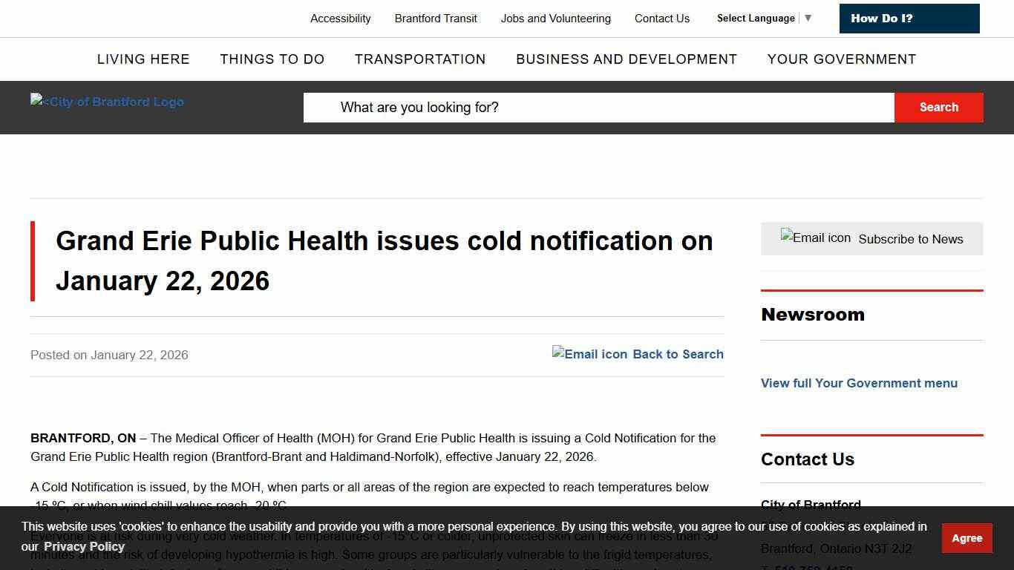
Task: Select the City of Brantford logo
Action: point(107,102)
